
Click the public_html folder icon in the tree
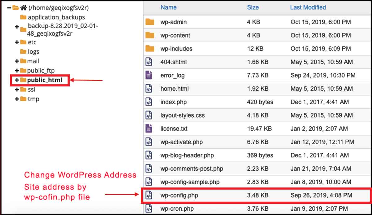23,80
